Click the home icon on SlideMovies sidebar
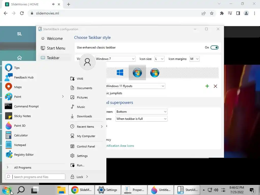 (x=19, y=58)
